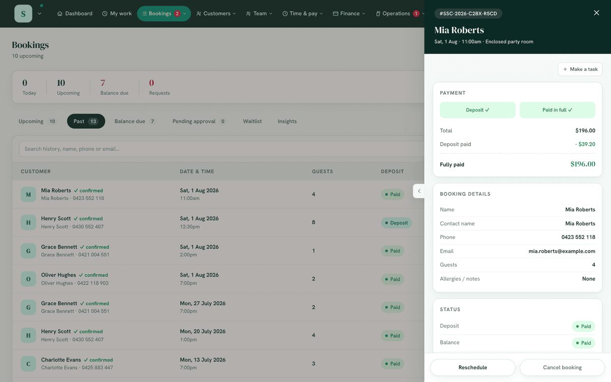The height and width of the screenshot is (382, 611).
Task: Click the Upcoming stat showing 10
Action: (68, 87)
